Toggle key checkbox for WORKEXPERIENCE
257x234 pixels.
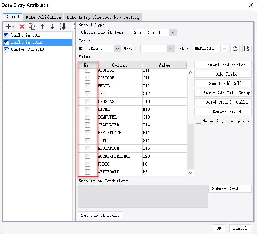pyautogui.click(x=87, y=156)
